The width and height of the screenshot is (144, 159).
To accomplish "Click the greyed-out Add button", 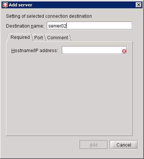I will [93, 145].
